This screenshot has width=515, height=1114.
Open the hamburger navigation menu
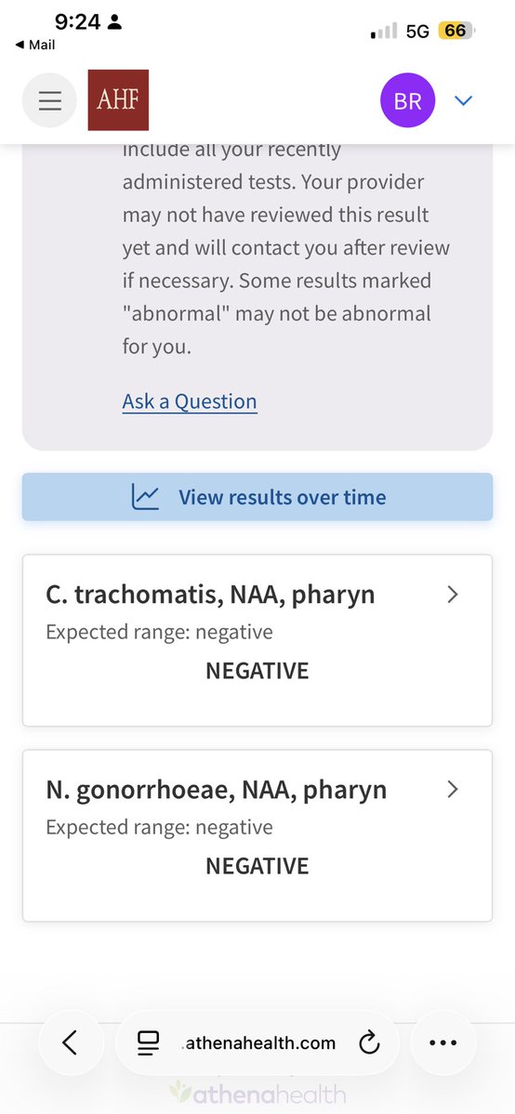point(50,100)
